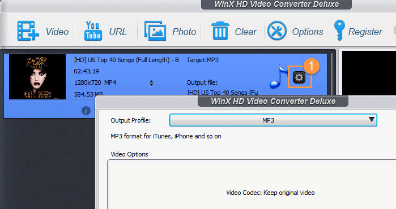Click the '1280x720 MP4' resolution text
396x209 pixels.
[95, 82]
